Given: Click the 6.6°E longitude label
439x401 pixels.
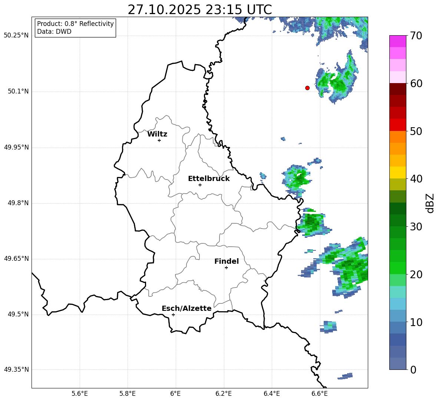Looking at the screenshot, I should 320,394.
